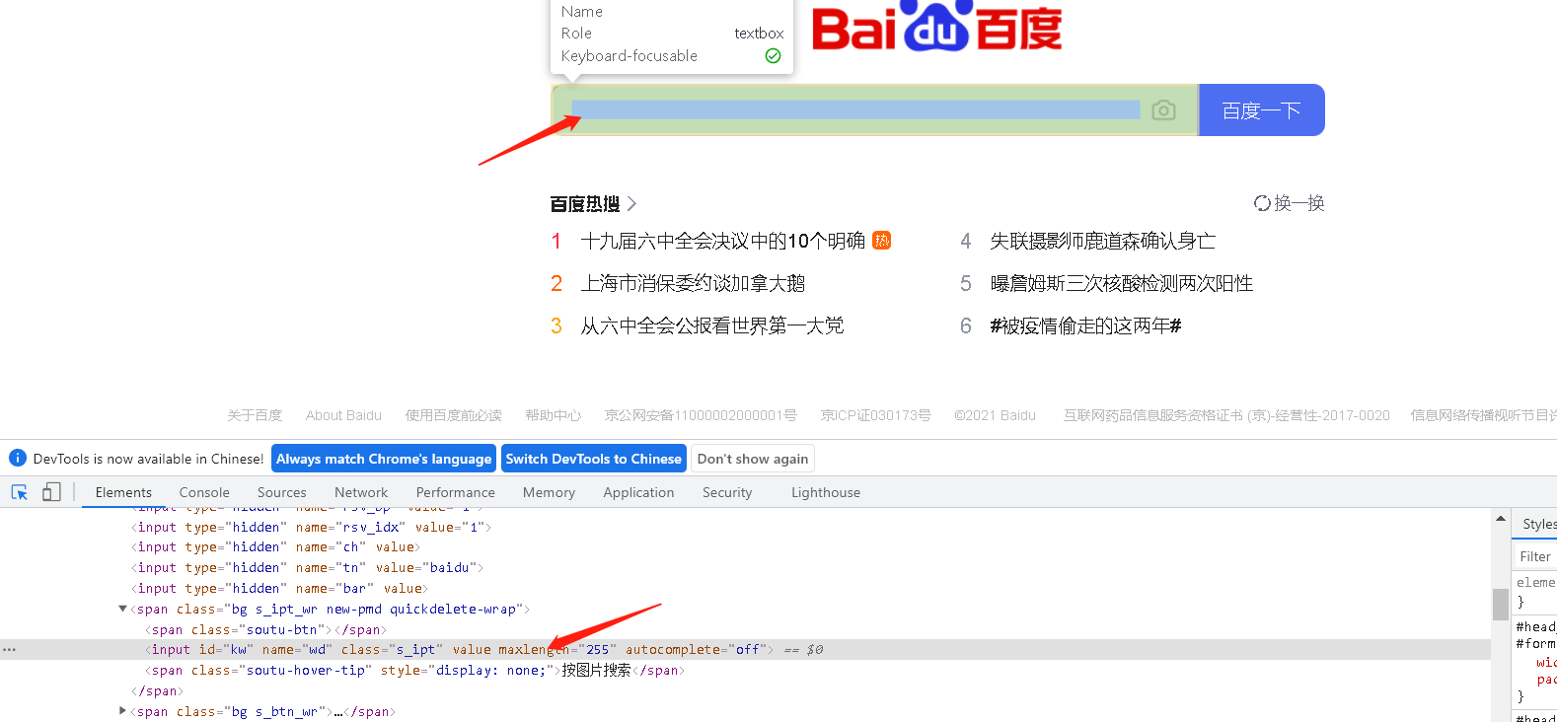Click the Elements panel vertical scrollbar thumb

pos(1500,604)
